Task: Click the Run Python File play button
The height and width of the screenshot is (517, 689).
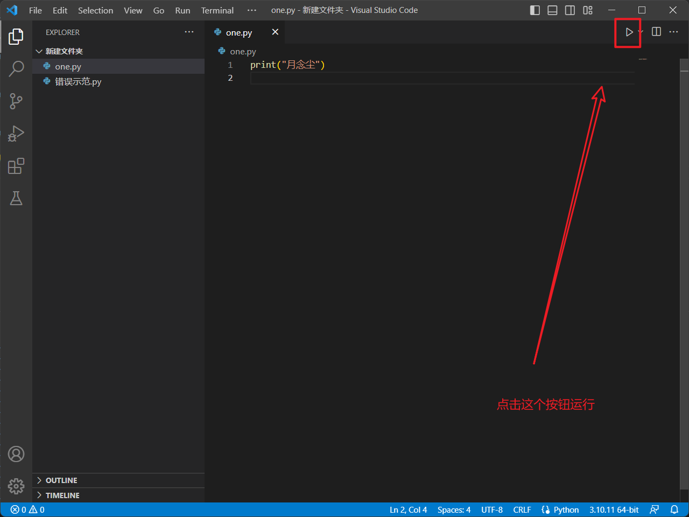Action: coord(629,32)
